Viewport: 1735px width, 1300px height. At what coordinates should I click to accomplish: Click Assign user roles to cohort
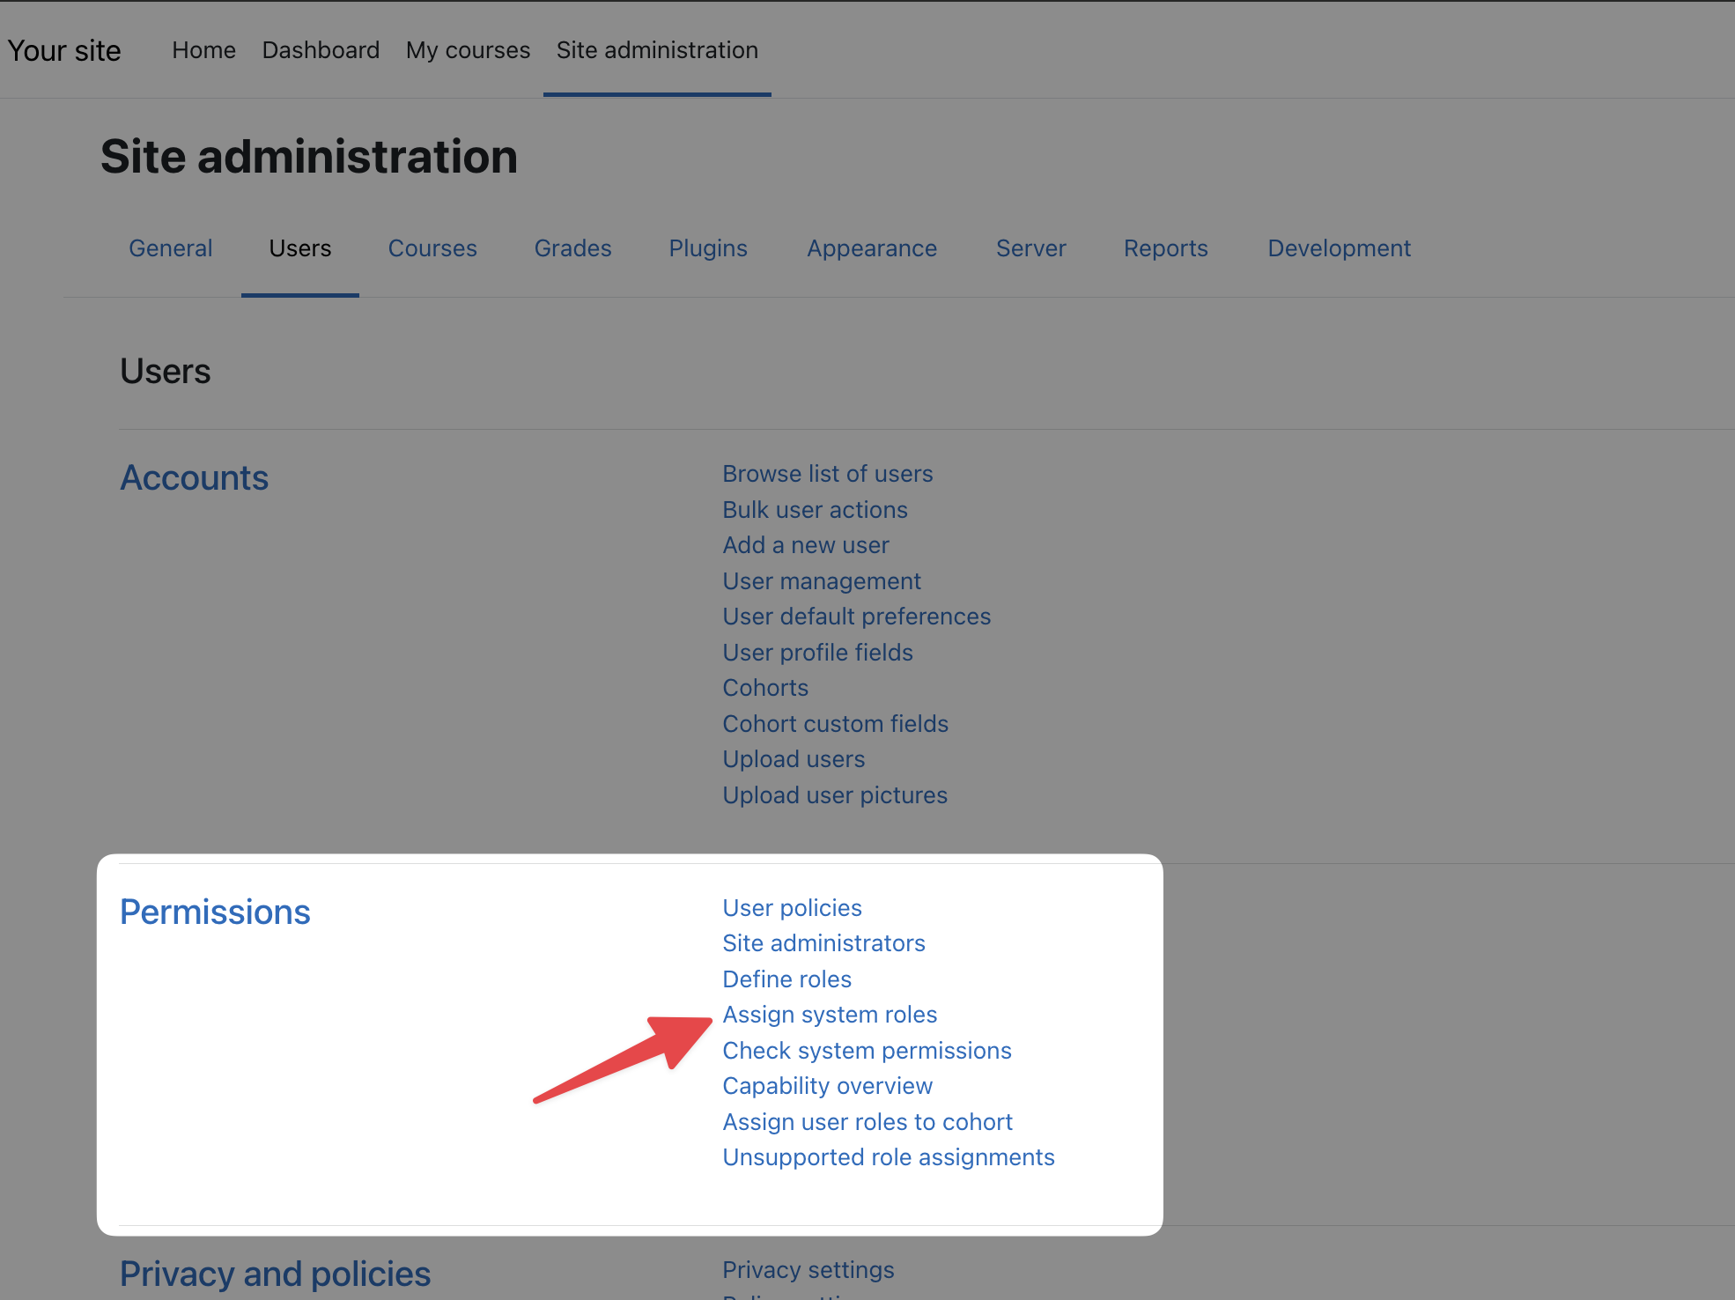[867, 1122]
